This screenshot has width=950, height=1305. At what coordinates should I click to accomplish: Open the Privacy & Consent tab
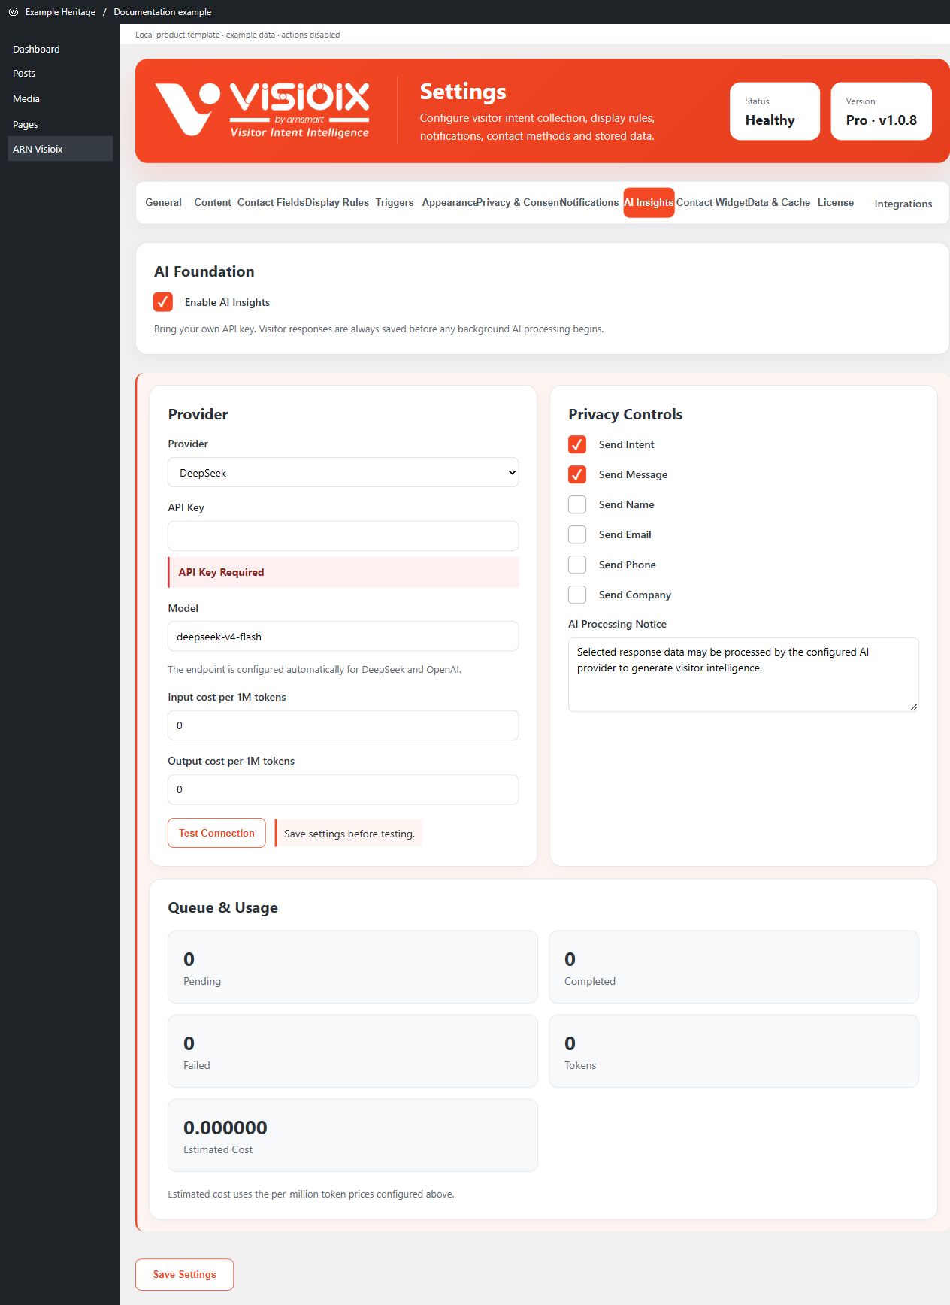pos(519,202)
